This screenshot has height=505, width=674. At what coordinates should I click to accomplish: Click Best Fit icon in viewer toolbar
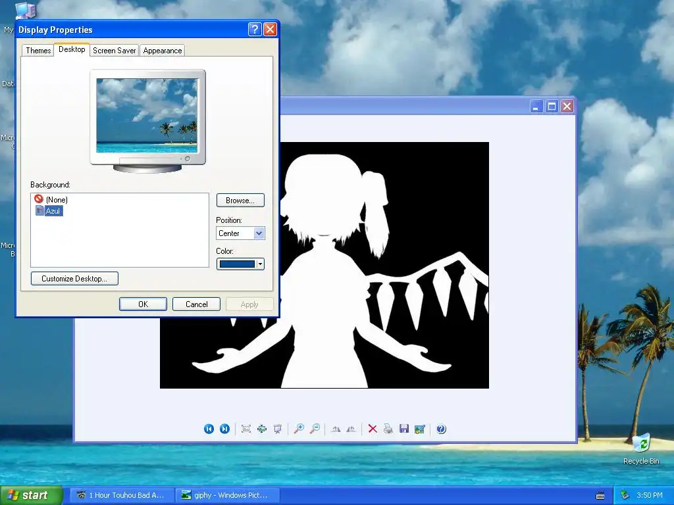[246, 429]
